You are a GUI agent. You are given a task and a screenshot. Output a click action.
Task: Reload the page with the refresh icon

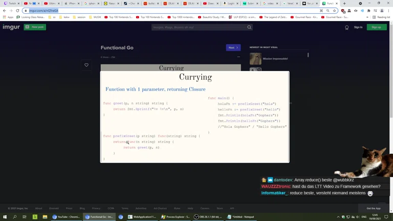[x=17, y=11]
